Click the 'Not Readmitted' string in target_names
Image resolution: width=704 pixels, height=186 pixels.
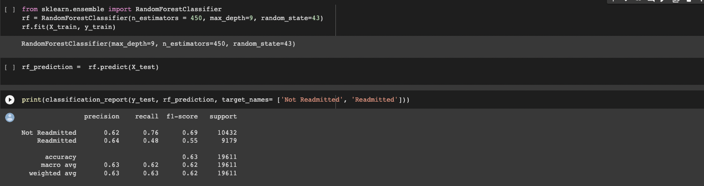tap(312, 100)
